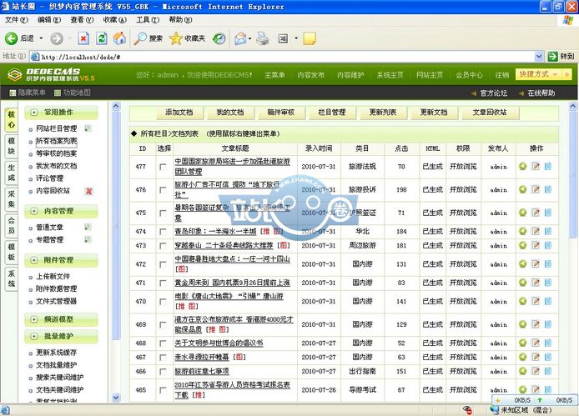This screenshot has height=416, width=579.
Task: Click the Print icon in toolbar
Action: click(263, 38)
